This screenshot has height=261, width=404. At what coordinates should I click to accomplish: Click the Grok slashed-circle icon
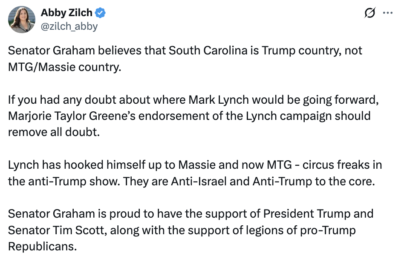click(370, 13)
